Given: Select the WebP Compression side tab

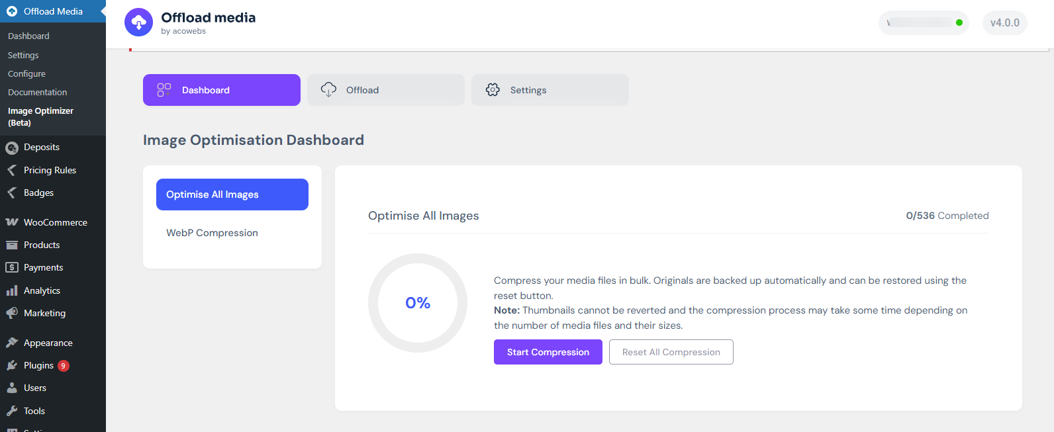Looking at the screenshot, I should (x=232, y=233).
